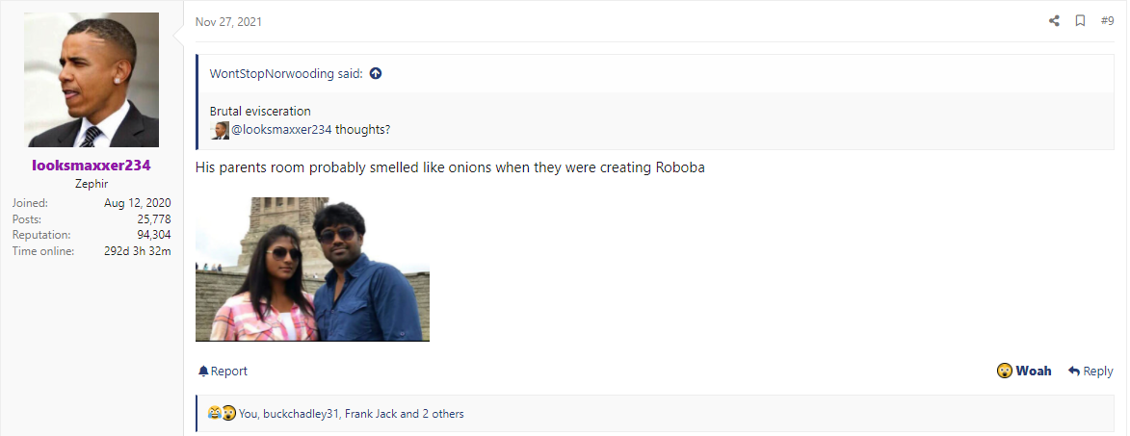Report this post
1130x436 pixels.
223,372
